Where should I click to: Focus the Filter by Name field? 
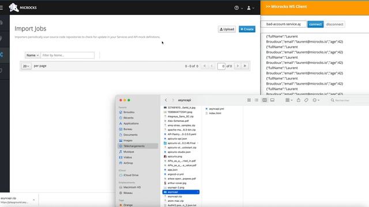click(x=67, y=55)
